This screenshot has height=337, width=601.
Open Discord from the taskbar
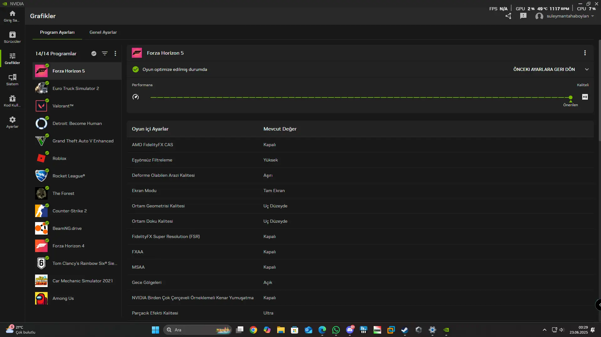pyautogui.click(x=350, y=330)
